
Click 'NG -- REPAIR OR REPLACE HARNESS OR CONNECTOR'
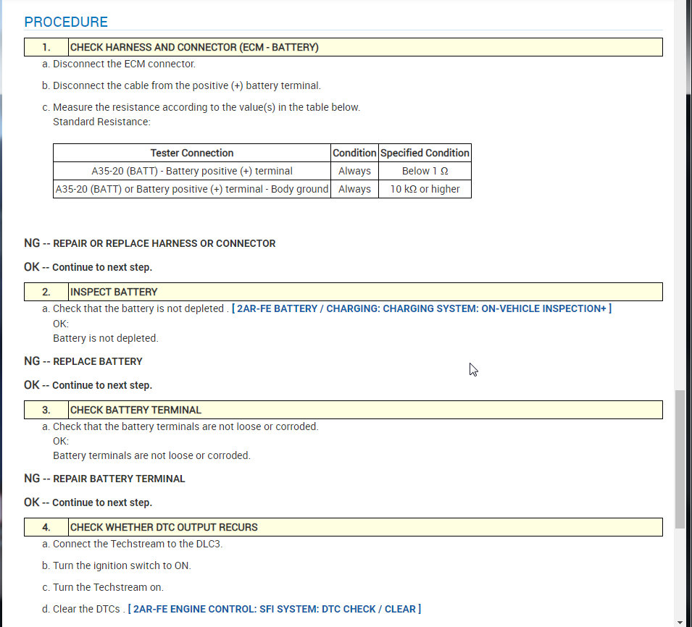(x=149, y=243)
